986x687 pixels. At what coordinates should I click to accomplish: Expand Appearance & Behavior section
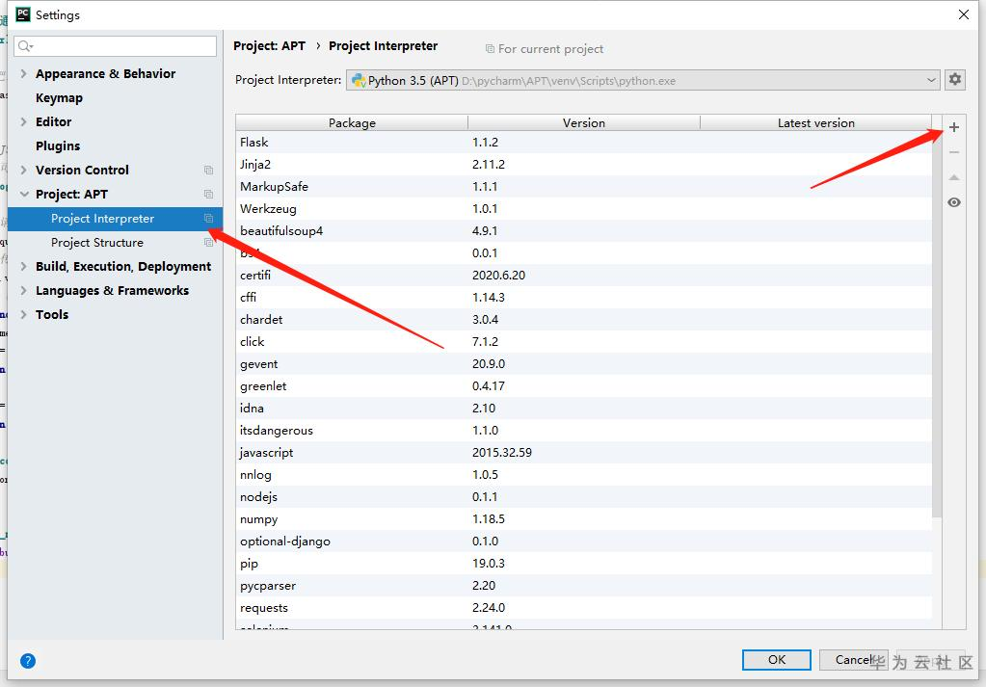pos(24,73)
